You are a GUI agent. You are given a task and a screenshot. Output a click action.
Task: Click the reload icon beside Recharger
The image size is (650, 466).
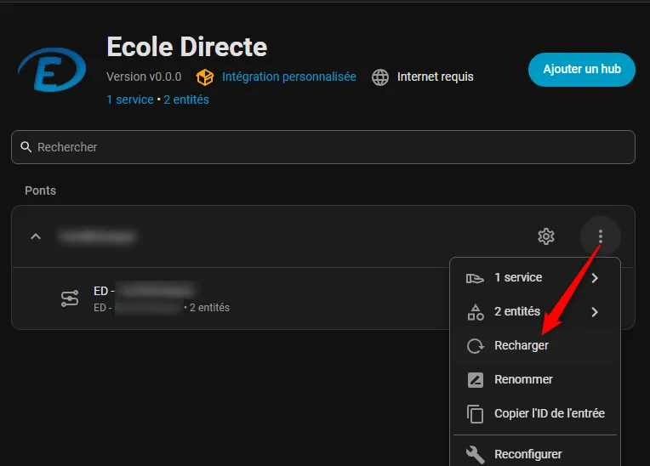(476, 346)
